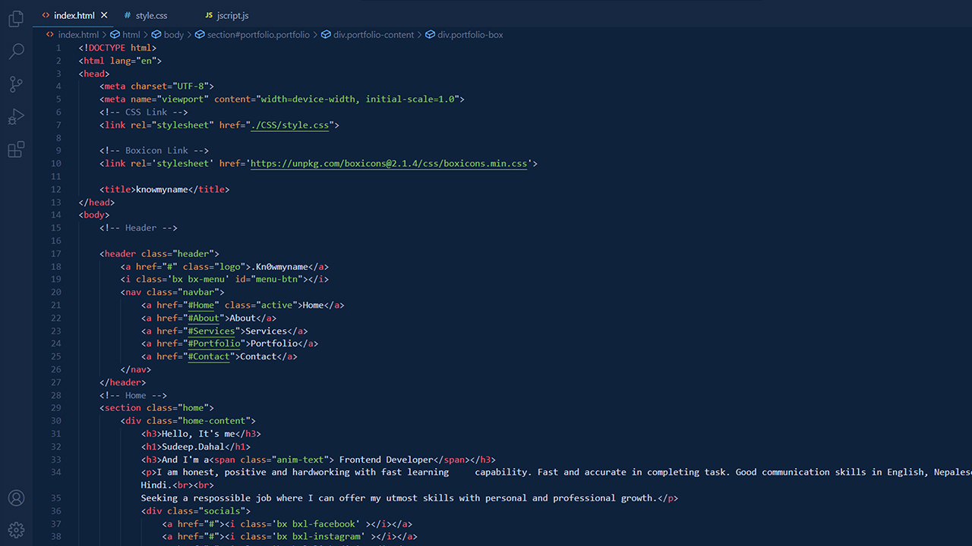Screen dimensions: 972x546
Task: Open the Source Control view
Action: tap(16, 84)
